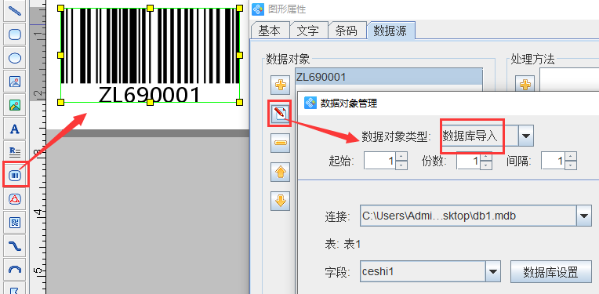Viewport: 599px width, 294px height.
Task: Switch to the 文字 tab
Action: (x=308, y=31)
